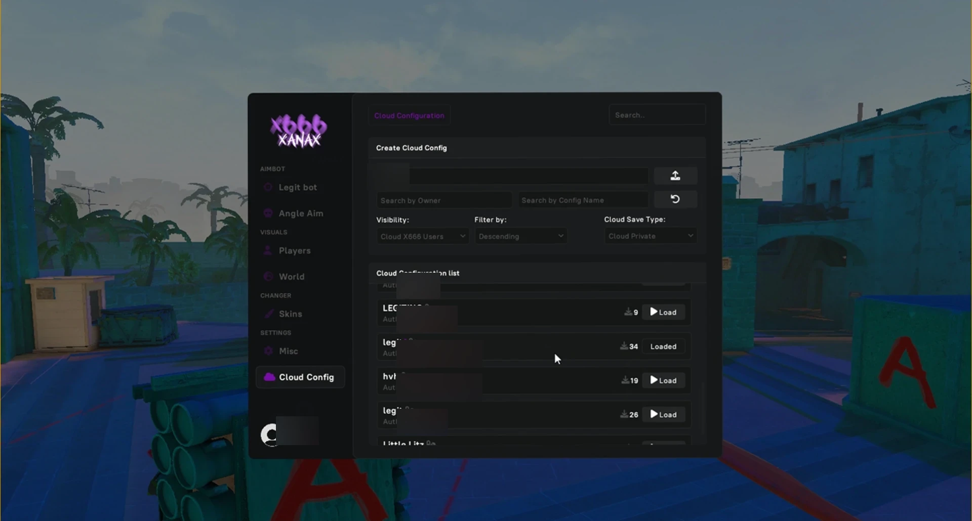Go to the Players visuals page
This screenshot has width=972, height=521.
tap(295, 250)
